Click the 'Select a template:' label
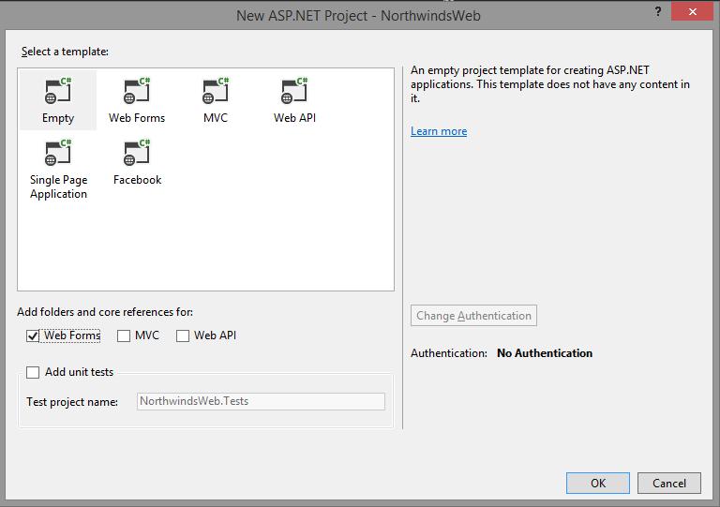This screenshot has width=720, height=507. (x=65, y=52)
